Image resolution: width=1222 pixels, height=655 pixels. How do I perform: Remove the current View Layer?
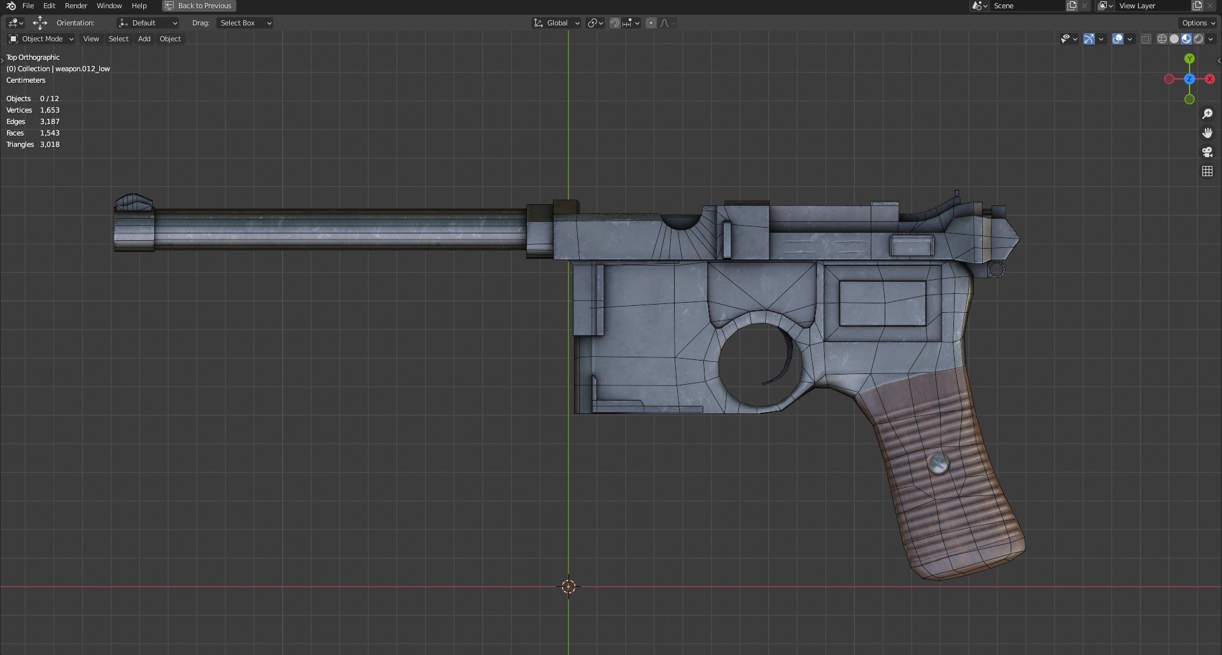(1210, 6)
